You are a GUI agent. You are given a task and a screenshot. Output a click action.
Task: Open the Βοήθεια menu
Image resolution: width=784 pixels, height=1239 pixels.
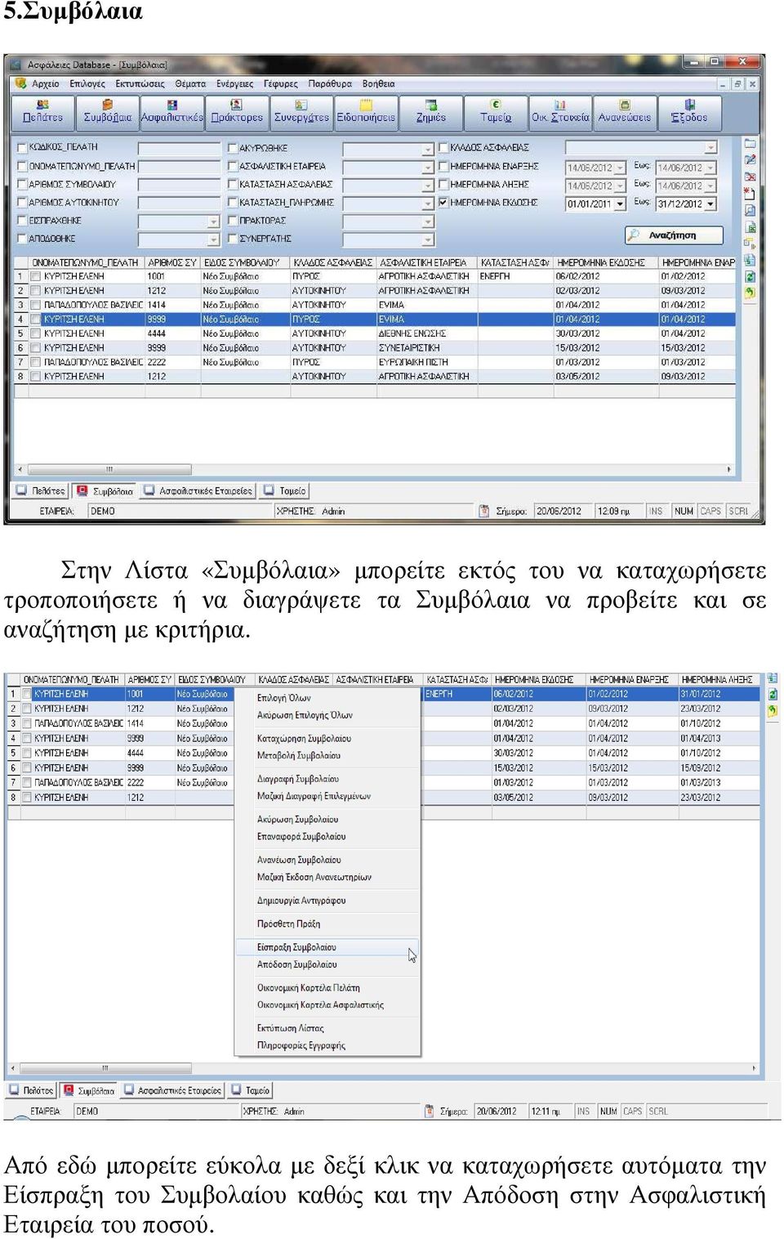pyautogui.click(x=378, y=83)
